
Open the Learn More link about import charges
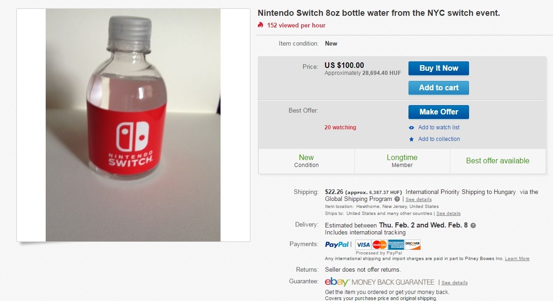[x=517, y=259]
